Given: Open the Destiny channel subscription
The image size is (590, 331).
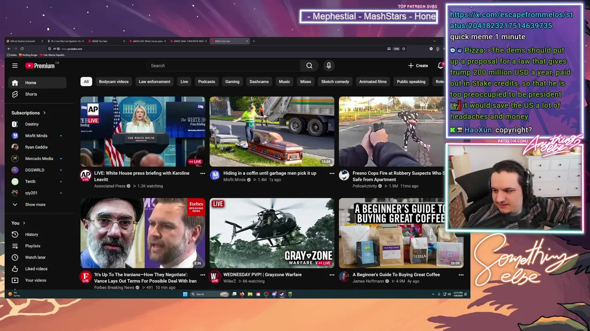Looking at the screenshot, I should [37, 124].
